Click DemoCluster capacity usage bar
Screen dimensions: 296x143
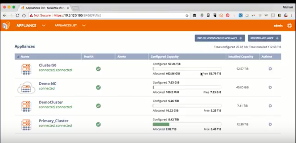pos(187,106)
